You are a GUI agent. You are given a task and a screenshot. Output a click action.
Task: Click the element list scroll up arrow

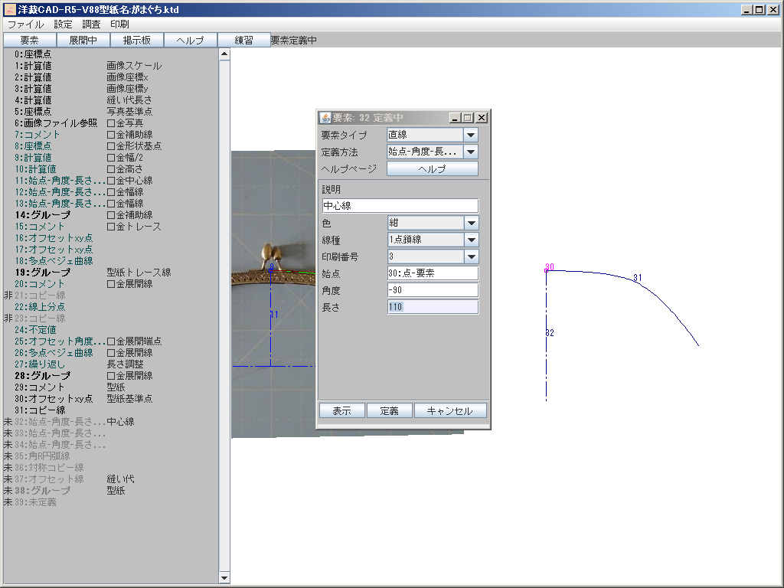[x=224, y=54]
